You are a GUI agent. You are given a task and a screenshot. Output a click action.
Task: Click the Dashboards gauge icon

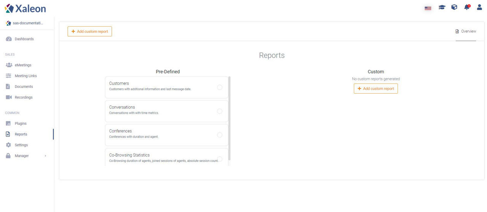tap(9, 39)
